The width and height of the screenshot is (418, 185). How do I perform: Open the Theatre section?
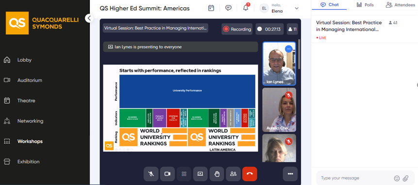(26, 101)
